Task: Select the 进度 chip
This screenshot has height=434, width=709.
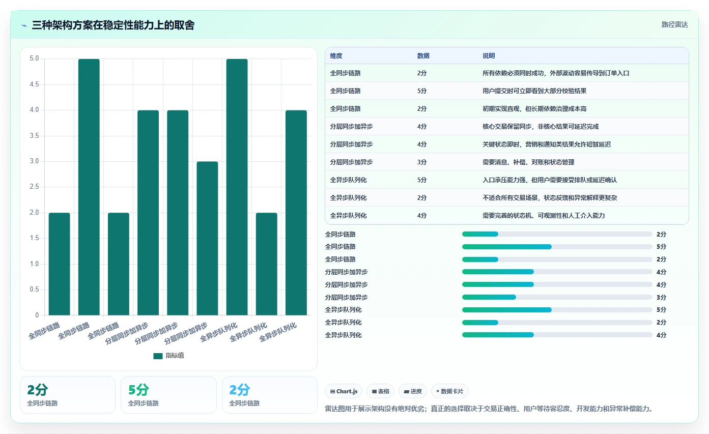Action: coord(413,391)
